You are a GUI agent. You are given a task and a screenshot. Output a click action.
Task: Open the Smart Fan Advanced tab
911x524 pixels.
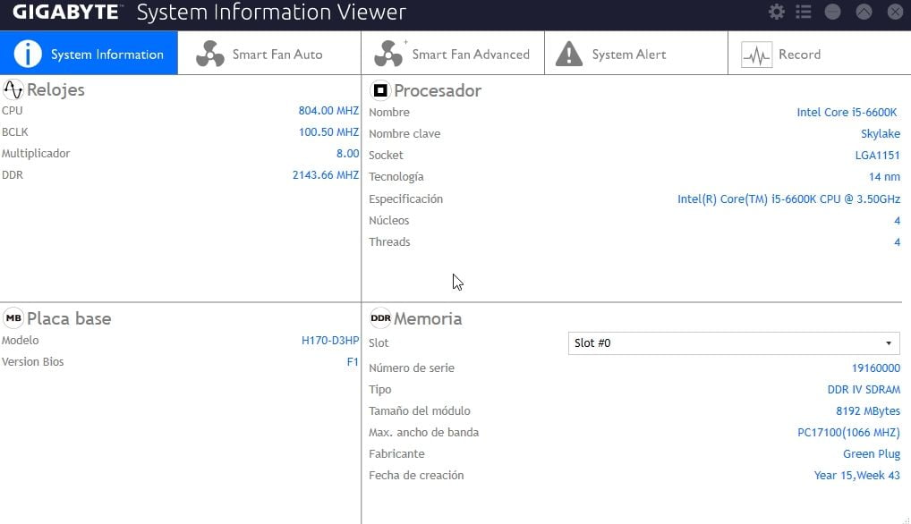453,53
